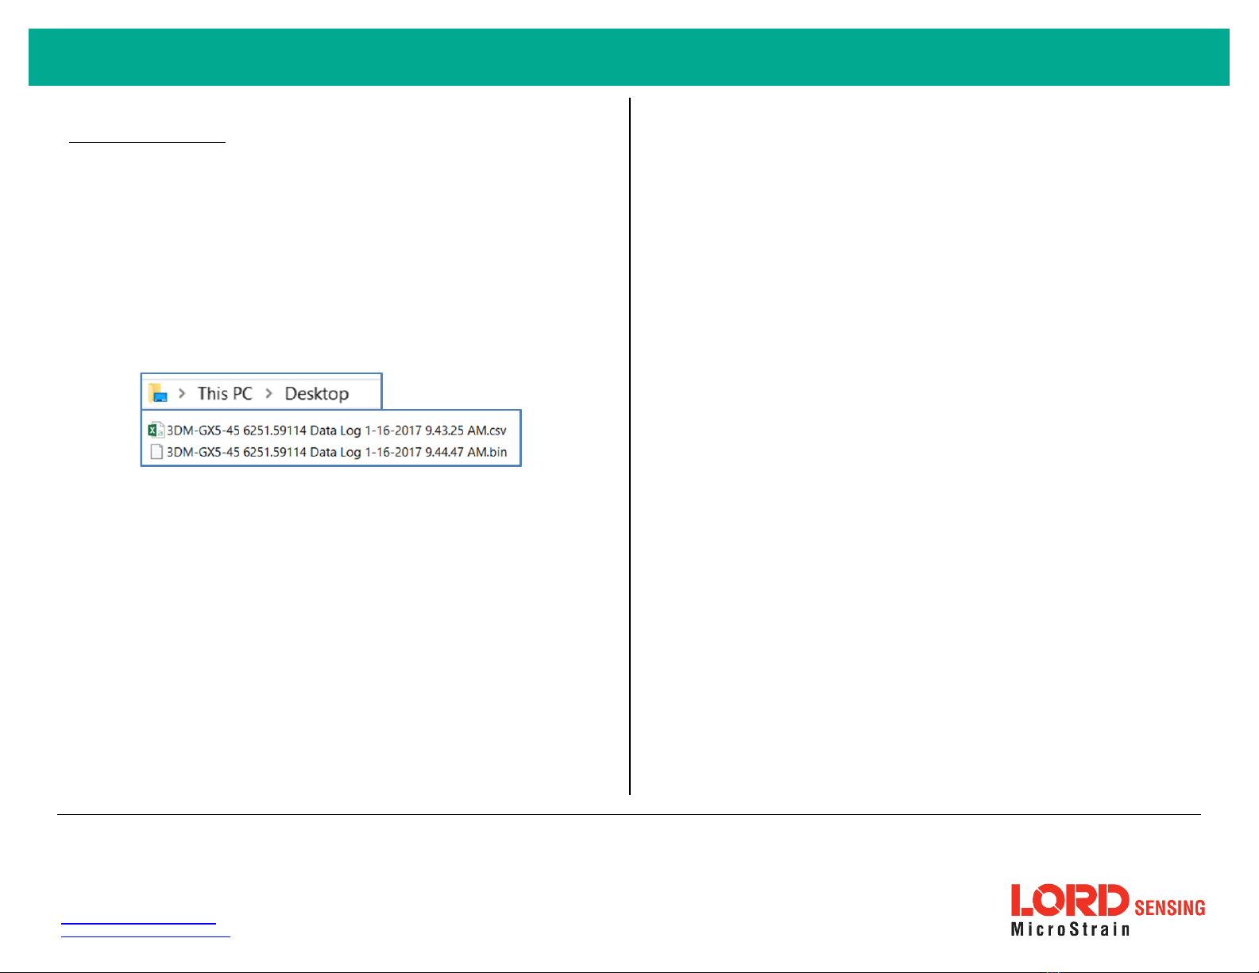Click the red LORD logo
Viewport: 1259px width, 973px height.
pos(1069,902)
